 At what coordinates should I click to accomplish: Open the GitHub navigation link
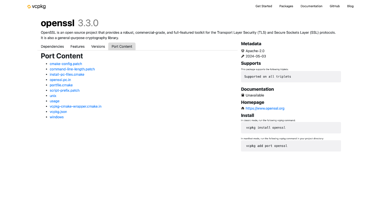coord(335,6)
